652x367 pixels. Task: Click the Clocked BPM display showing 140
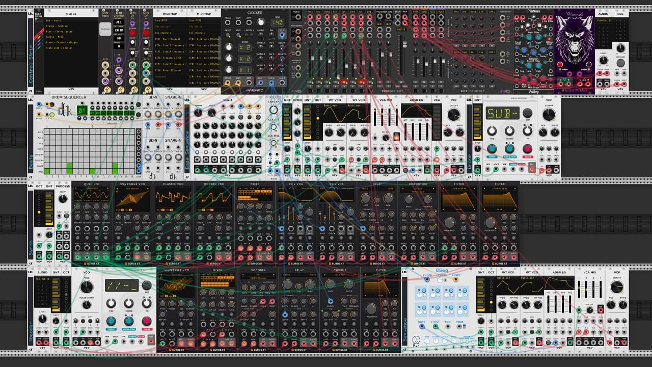click(x=278, y=22)
